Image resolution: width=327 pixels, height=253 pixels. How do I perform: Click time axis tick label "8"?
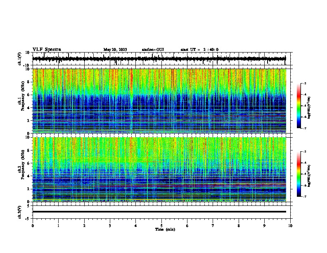coord(239,226)
